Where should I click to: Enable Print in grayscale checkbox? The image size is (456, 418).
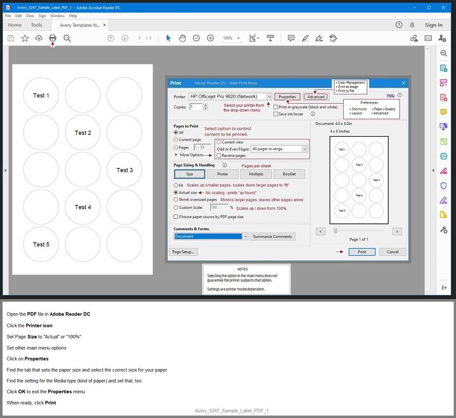276,107
